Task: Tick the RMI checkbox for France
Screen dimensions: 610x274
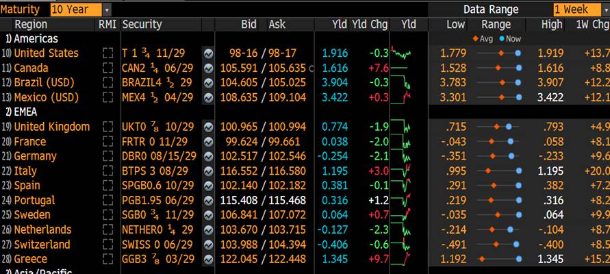Action: tap(107, 142)
